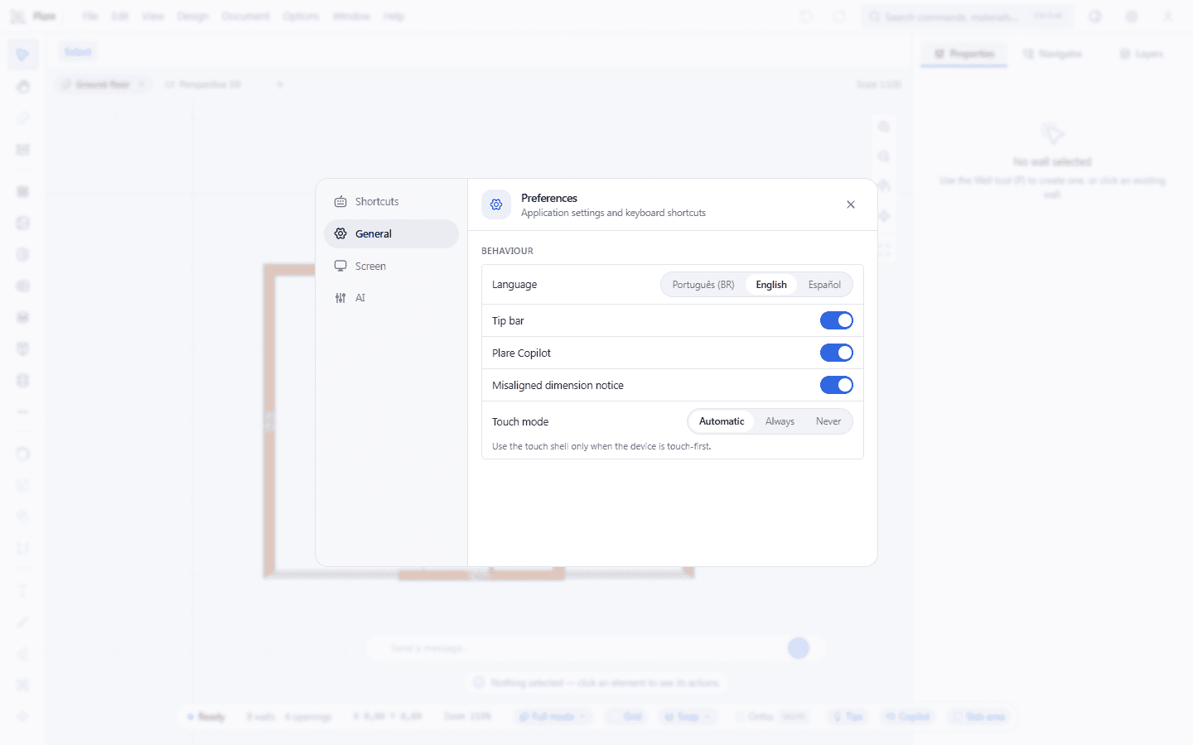Open the Design menu in background window

(192, 17)
